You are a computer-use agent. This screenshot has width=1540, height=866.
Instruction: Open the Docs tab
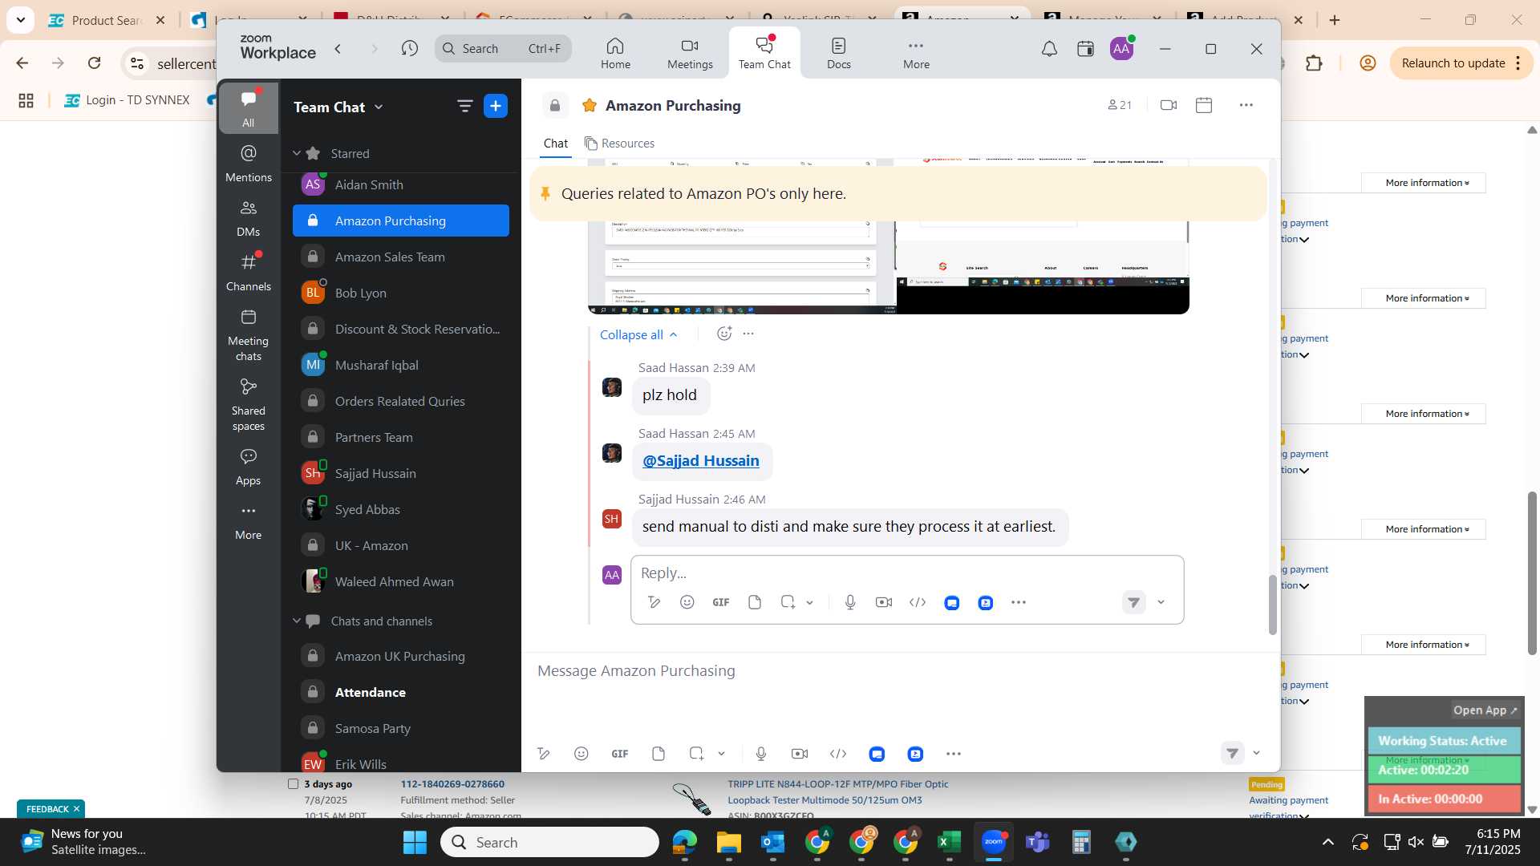(838, 53)
